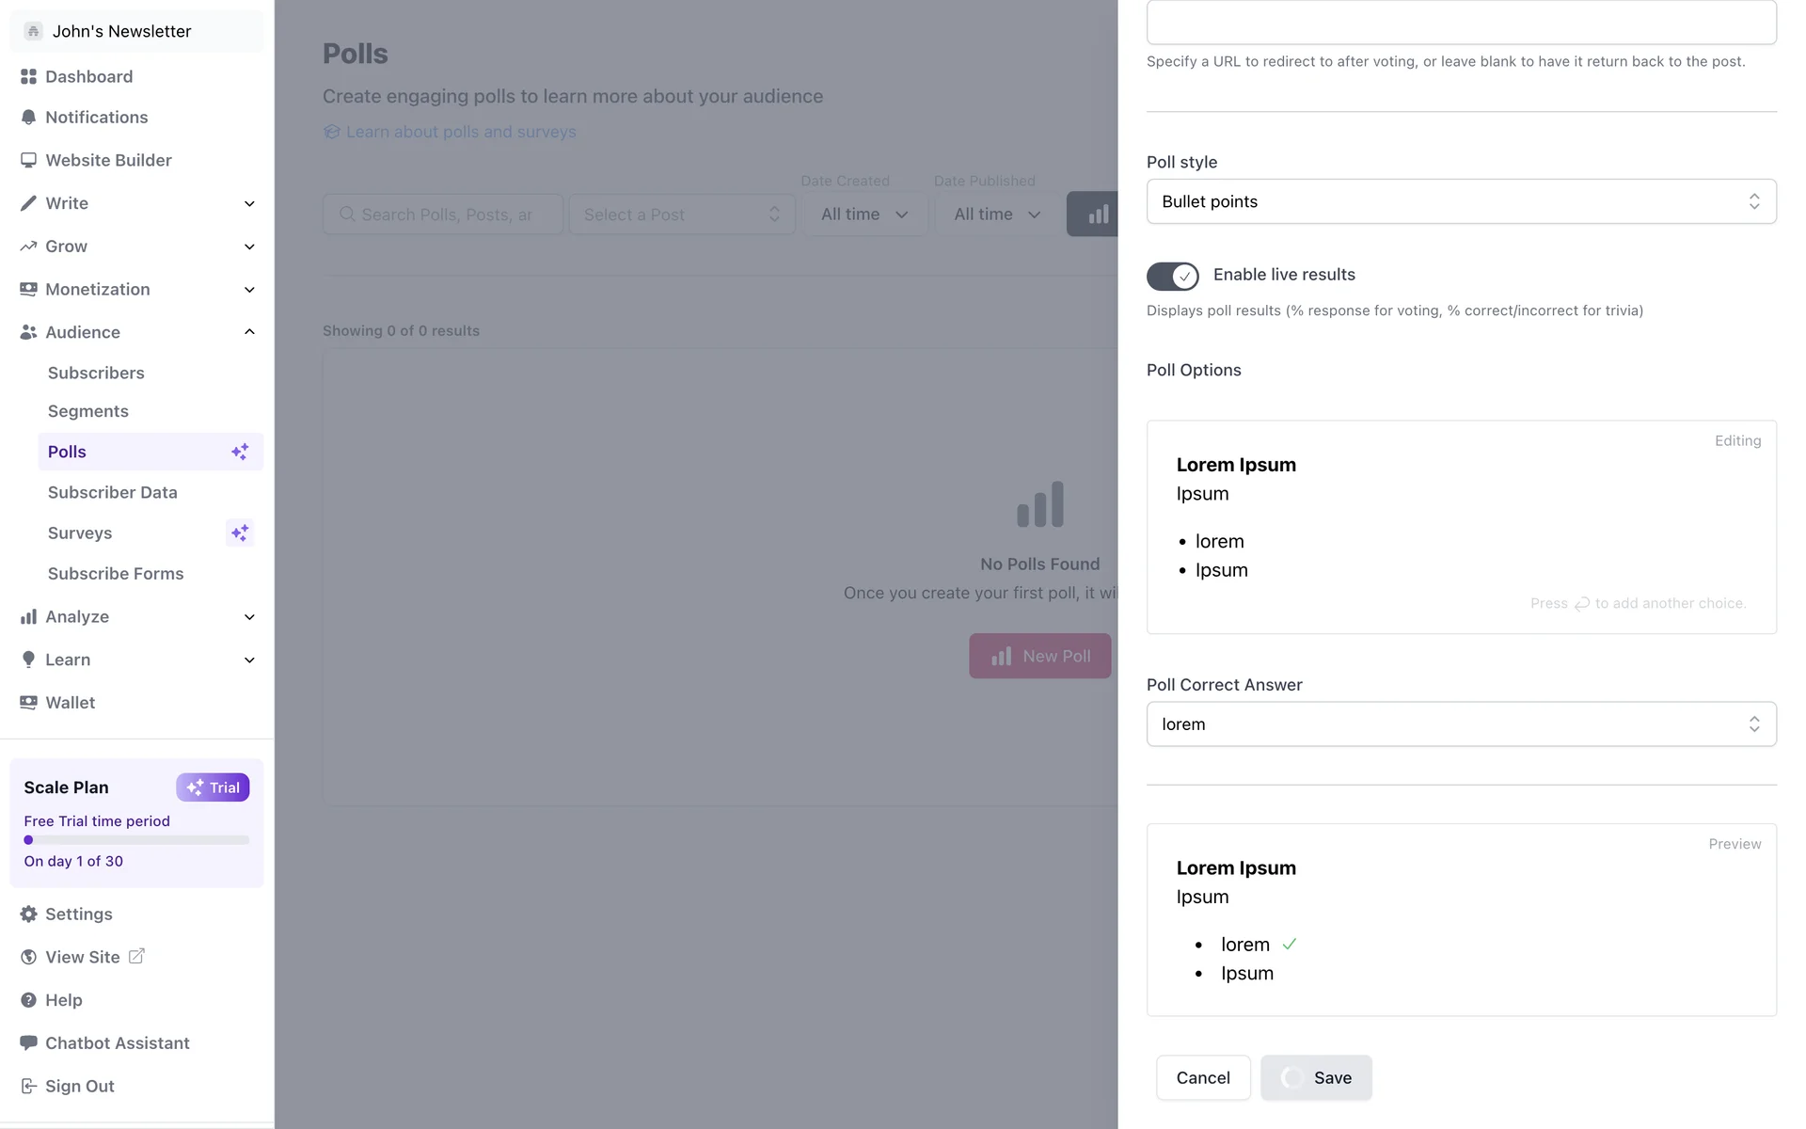
Task: Disable the Enable live results toggle
Action: coord(1172,276)
